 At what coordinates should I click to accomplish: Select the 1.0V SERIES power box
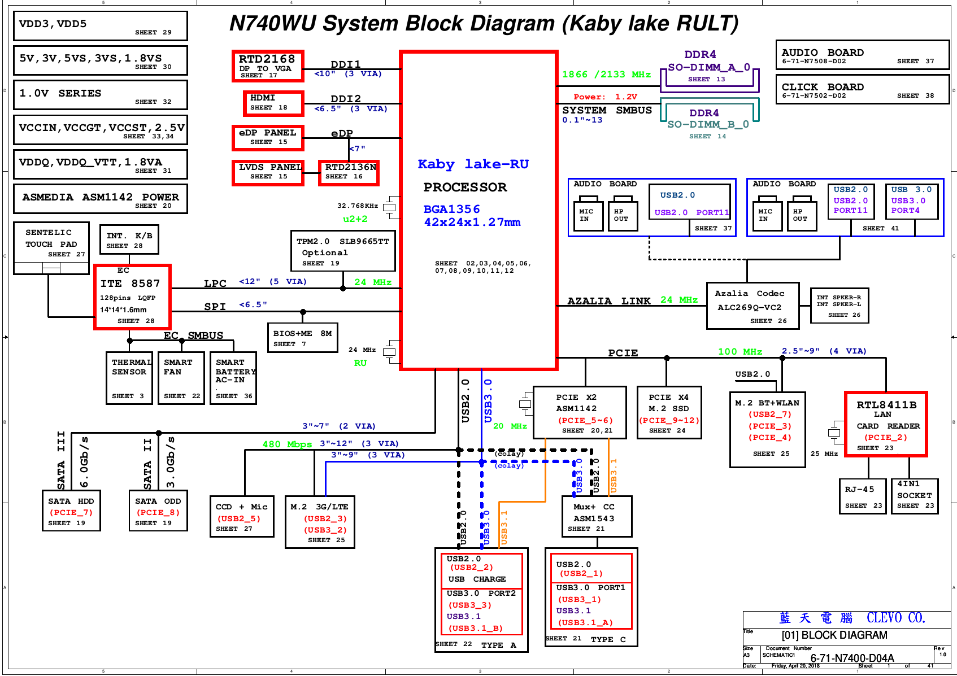point(101,95)
